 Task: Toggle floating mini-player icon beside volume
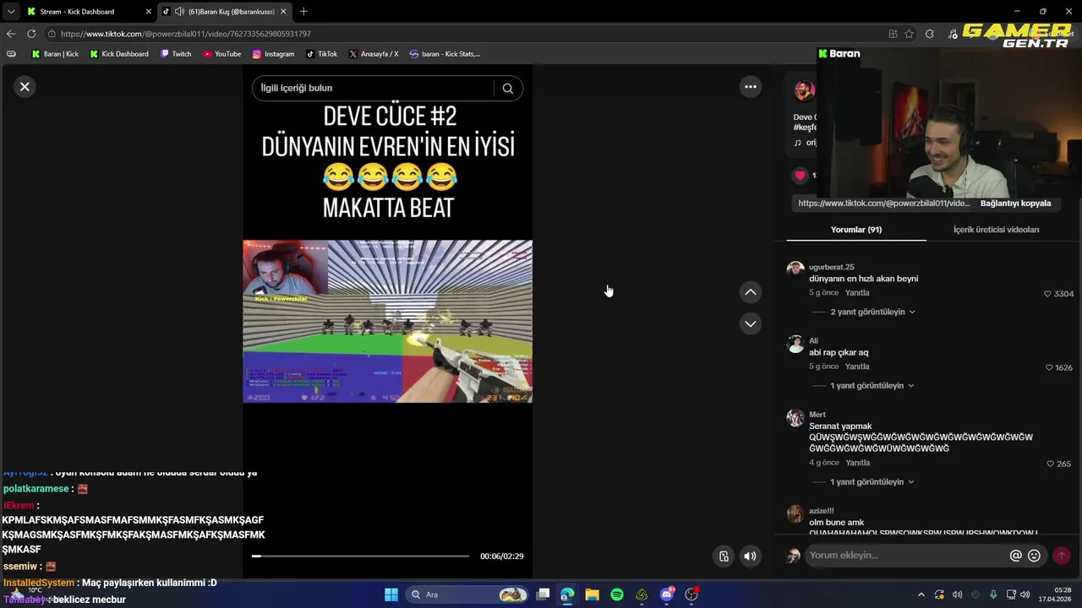point(724,556)
